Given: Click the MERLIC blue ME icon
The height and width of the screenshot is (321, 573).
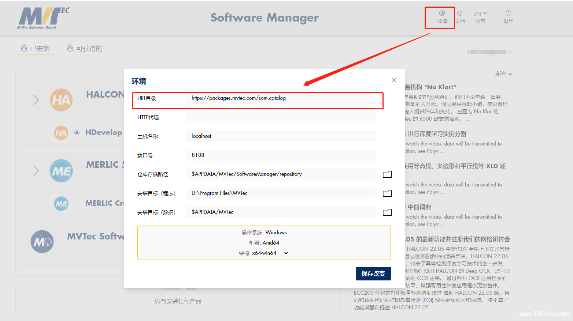Looking at the screenshot, I should [x=61, y=171].
